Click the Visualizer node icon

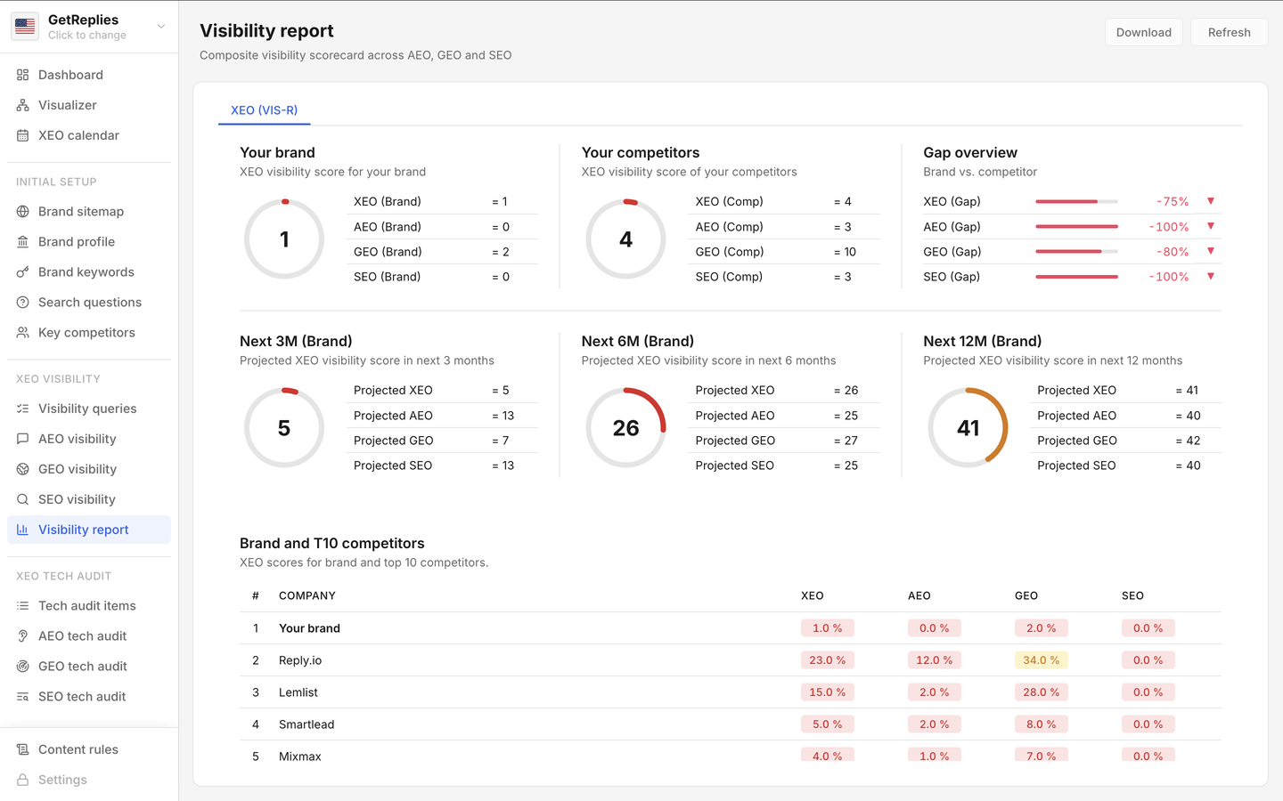click(x=23, y=105)
